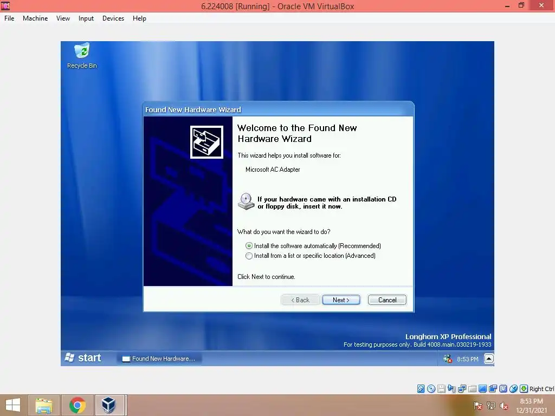
Task: Open Google Chrome from the host taskbar
Action: click(x=78, y=405)
